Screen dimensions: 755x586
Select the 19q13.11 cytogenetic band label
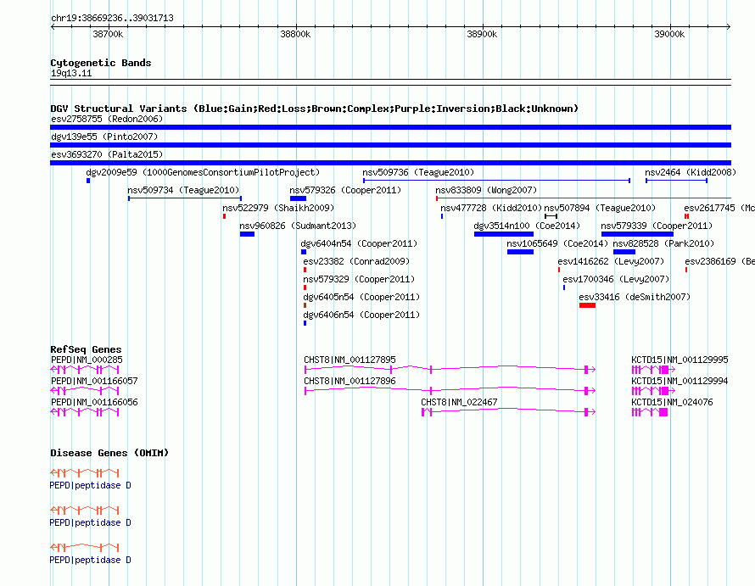[x=71, y=73]
